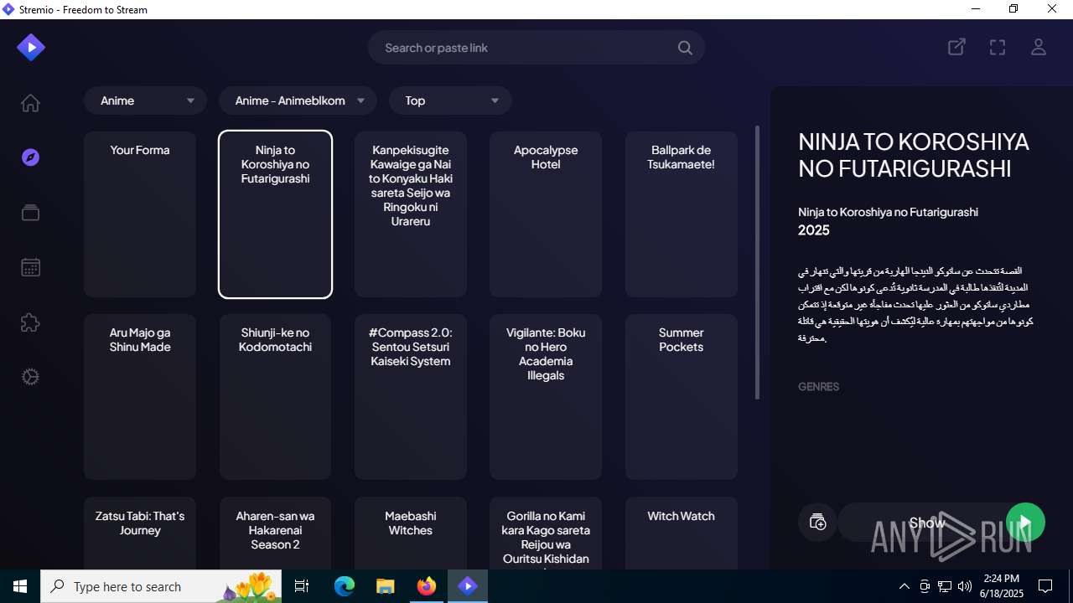Click the 2025 release year text
Viewport: 1073px width, 603px height.
click(814, 230)
